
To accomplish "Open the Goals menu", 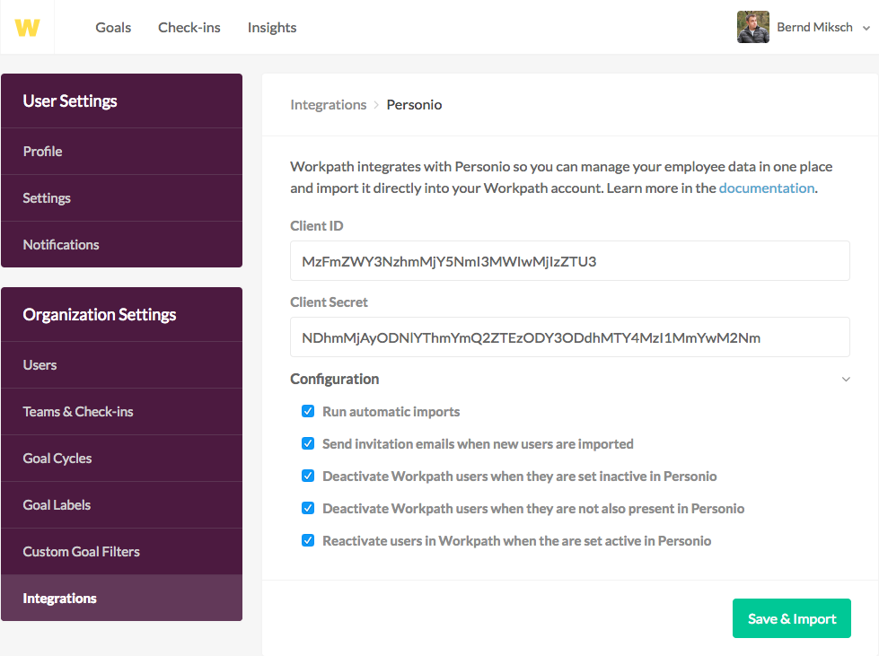I will (113, 28).
